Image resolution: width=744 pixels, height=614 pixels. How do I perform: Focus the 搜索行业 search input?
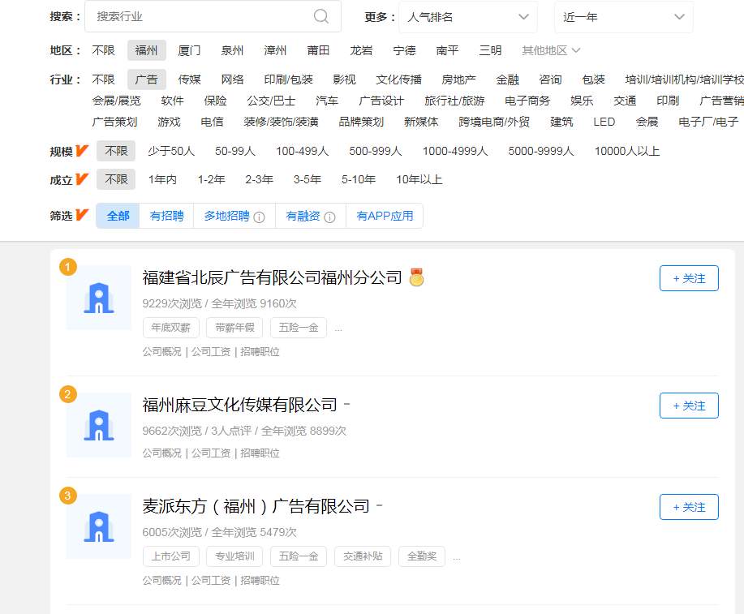[x=213, y=16]
